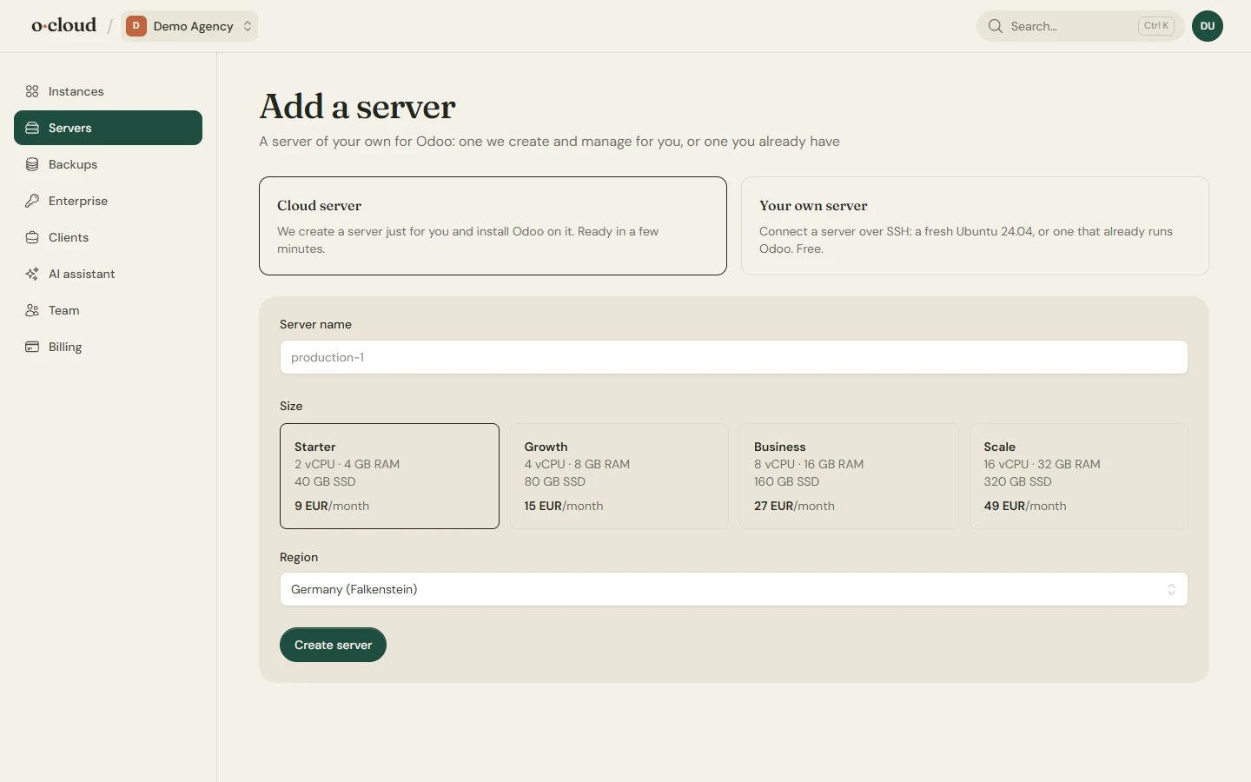Image resolution: width=1251 pixels, height=782 pixels.
Task: Click the Instances grid icon in the sidebar
Action: pyautogui.click(x=32, y=91)
